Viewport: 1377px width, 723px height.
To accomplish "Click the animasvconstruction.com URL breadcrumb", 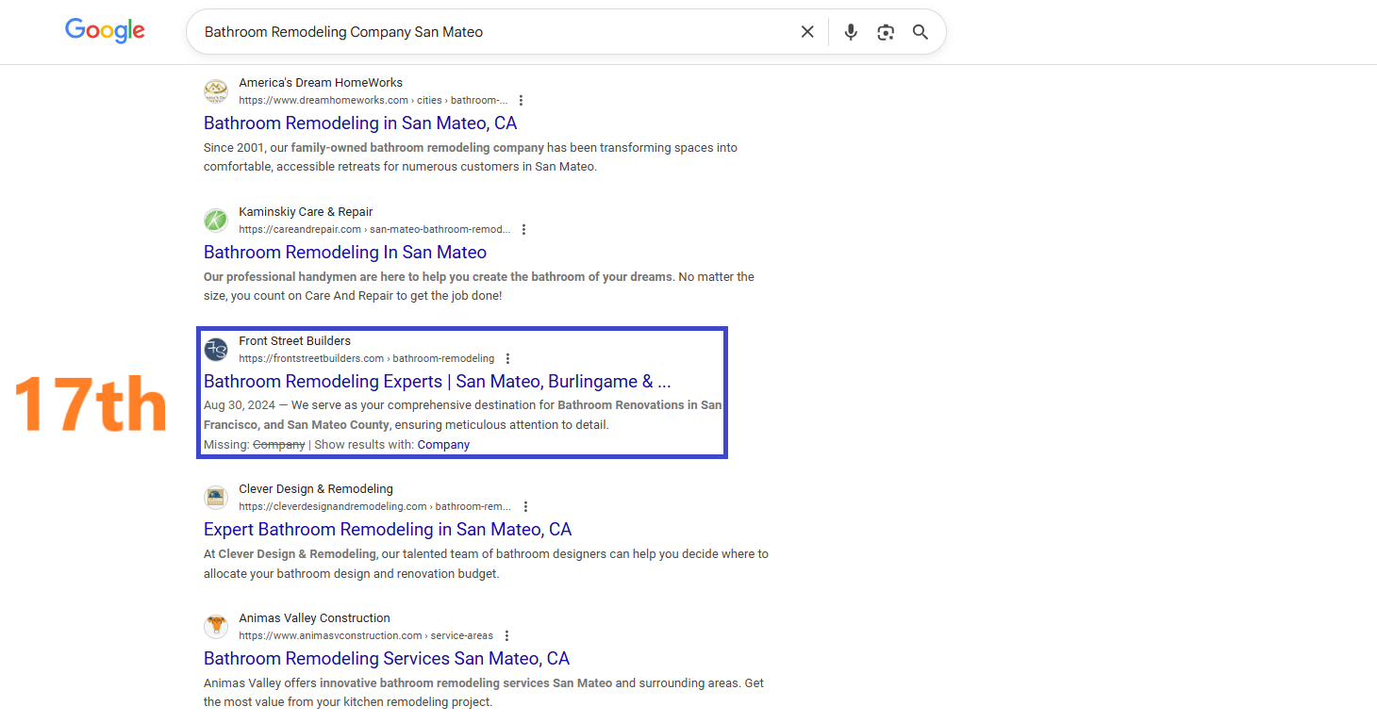I will (366, 635).
